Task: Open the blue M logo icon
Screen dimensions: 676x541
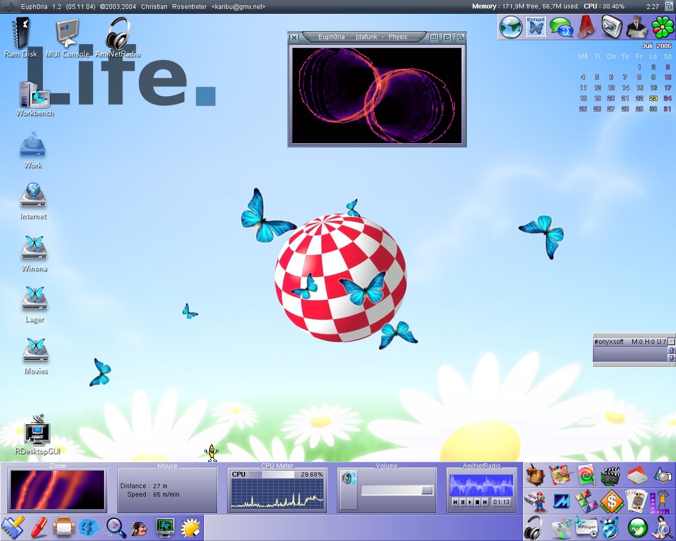Action: 561,501
